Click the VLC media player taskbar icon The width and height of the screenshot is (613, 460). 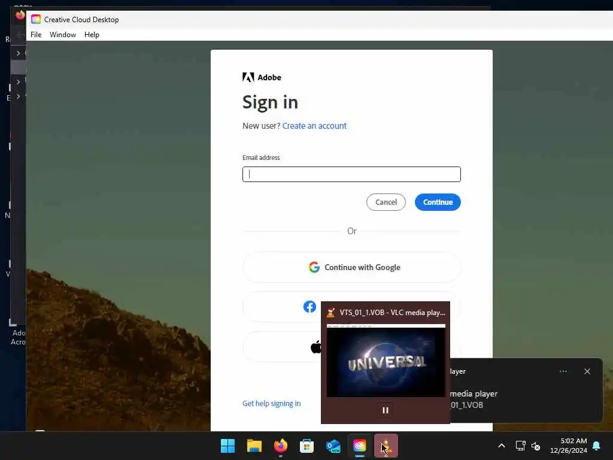click(x=386, y=446)
